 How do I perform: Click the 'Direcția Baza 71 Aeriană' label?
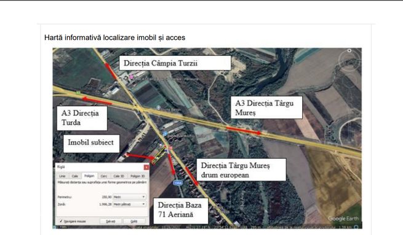click(x=181, y=210)
